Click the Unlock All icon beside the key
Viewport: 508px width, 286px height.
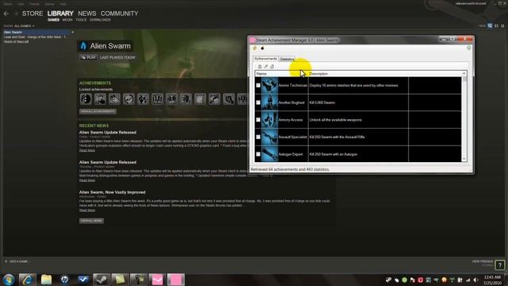pos(271,67)
